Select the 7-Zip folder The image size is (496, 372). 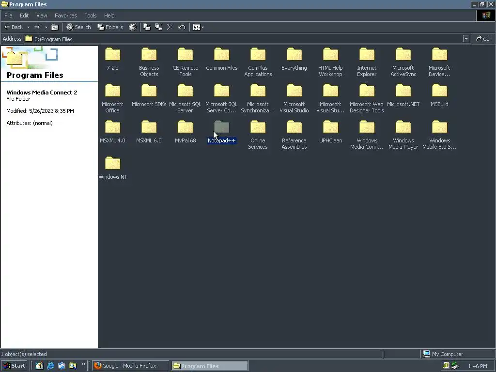point(112,60)
